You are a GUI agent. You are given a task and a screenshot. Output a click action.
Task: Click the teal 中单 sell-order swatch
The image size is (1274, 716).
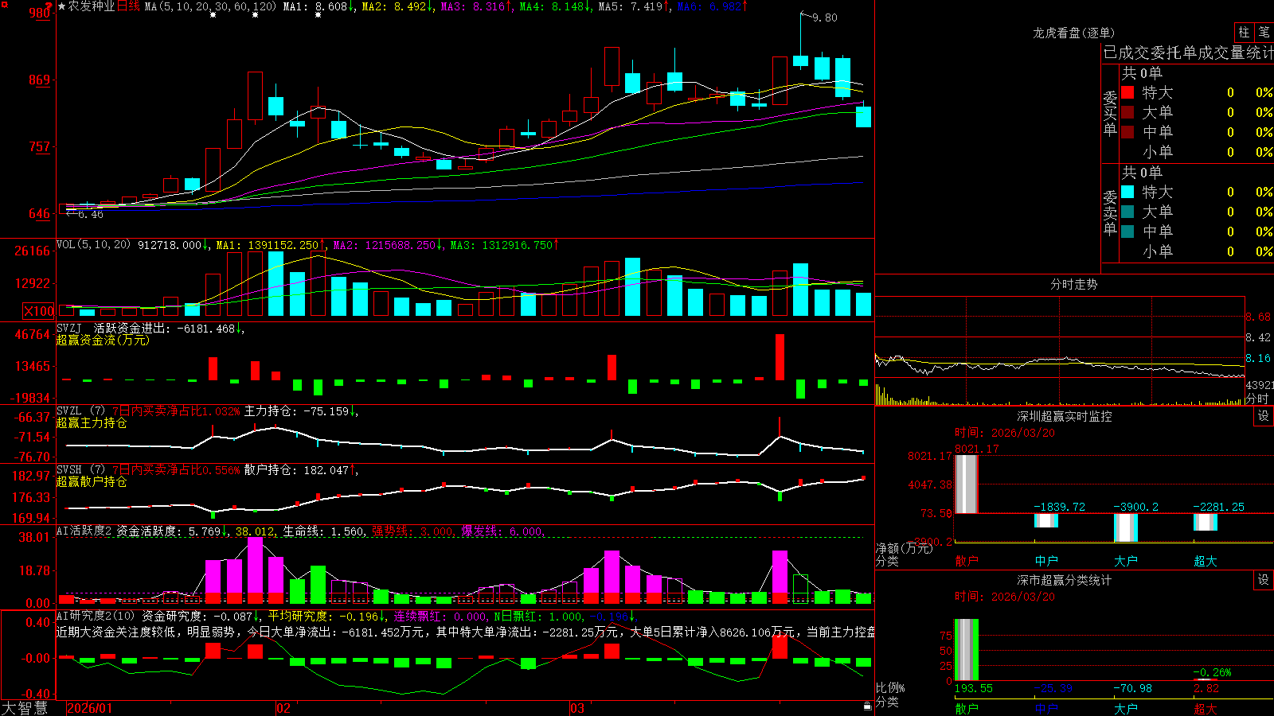click(1127, 232)
